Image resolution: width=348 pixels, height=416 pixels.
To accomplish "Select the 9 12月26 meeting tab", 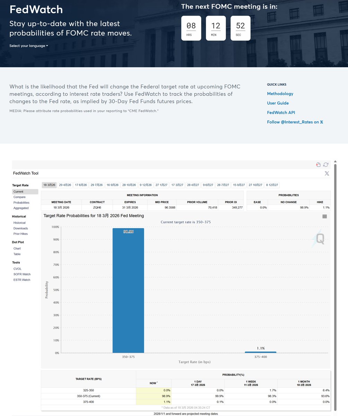I will pyautogui.click(x=146, y=185).
